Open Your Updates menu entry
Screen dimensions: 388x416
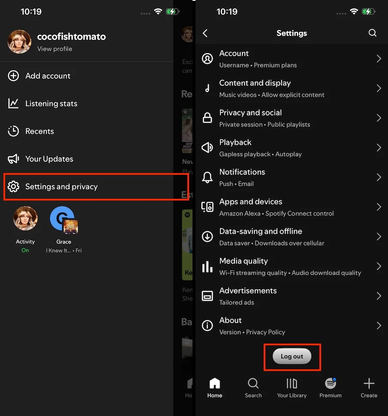(x=87, y=159)
